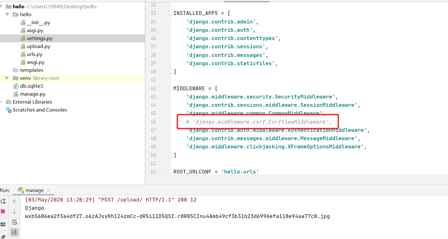This screenshot has width=448, height=239.
Task: Click 'django.contrib.messages' on line 38
Action: click(225, 55)
